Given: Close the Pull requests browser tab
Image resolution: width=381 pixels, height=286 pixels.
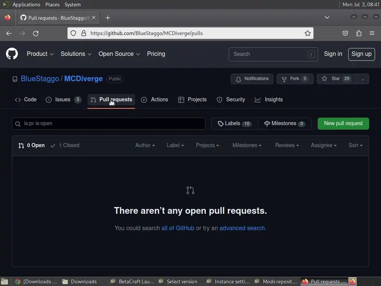Looking at the screenshot, I should tap(94, 18).
